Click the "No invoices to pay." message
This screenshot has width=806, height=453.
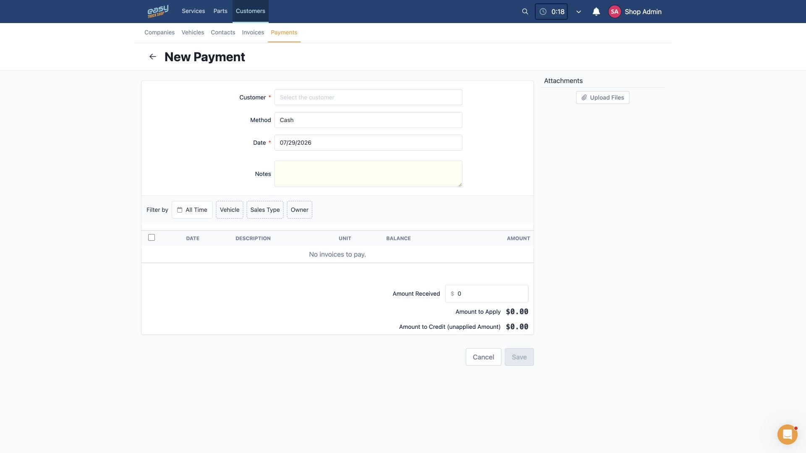tap(337, 254)
